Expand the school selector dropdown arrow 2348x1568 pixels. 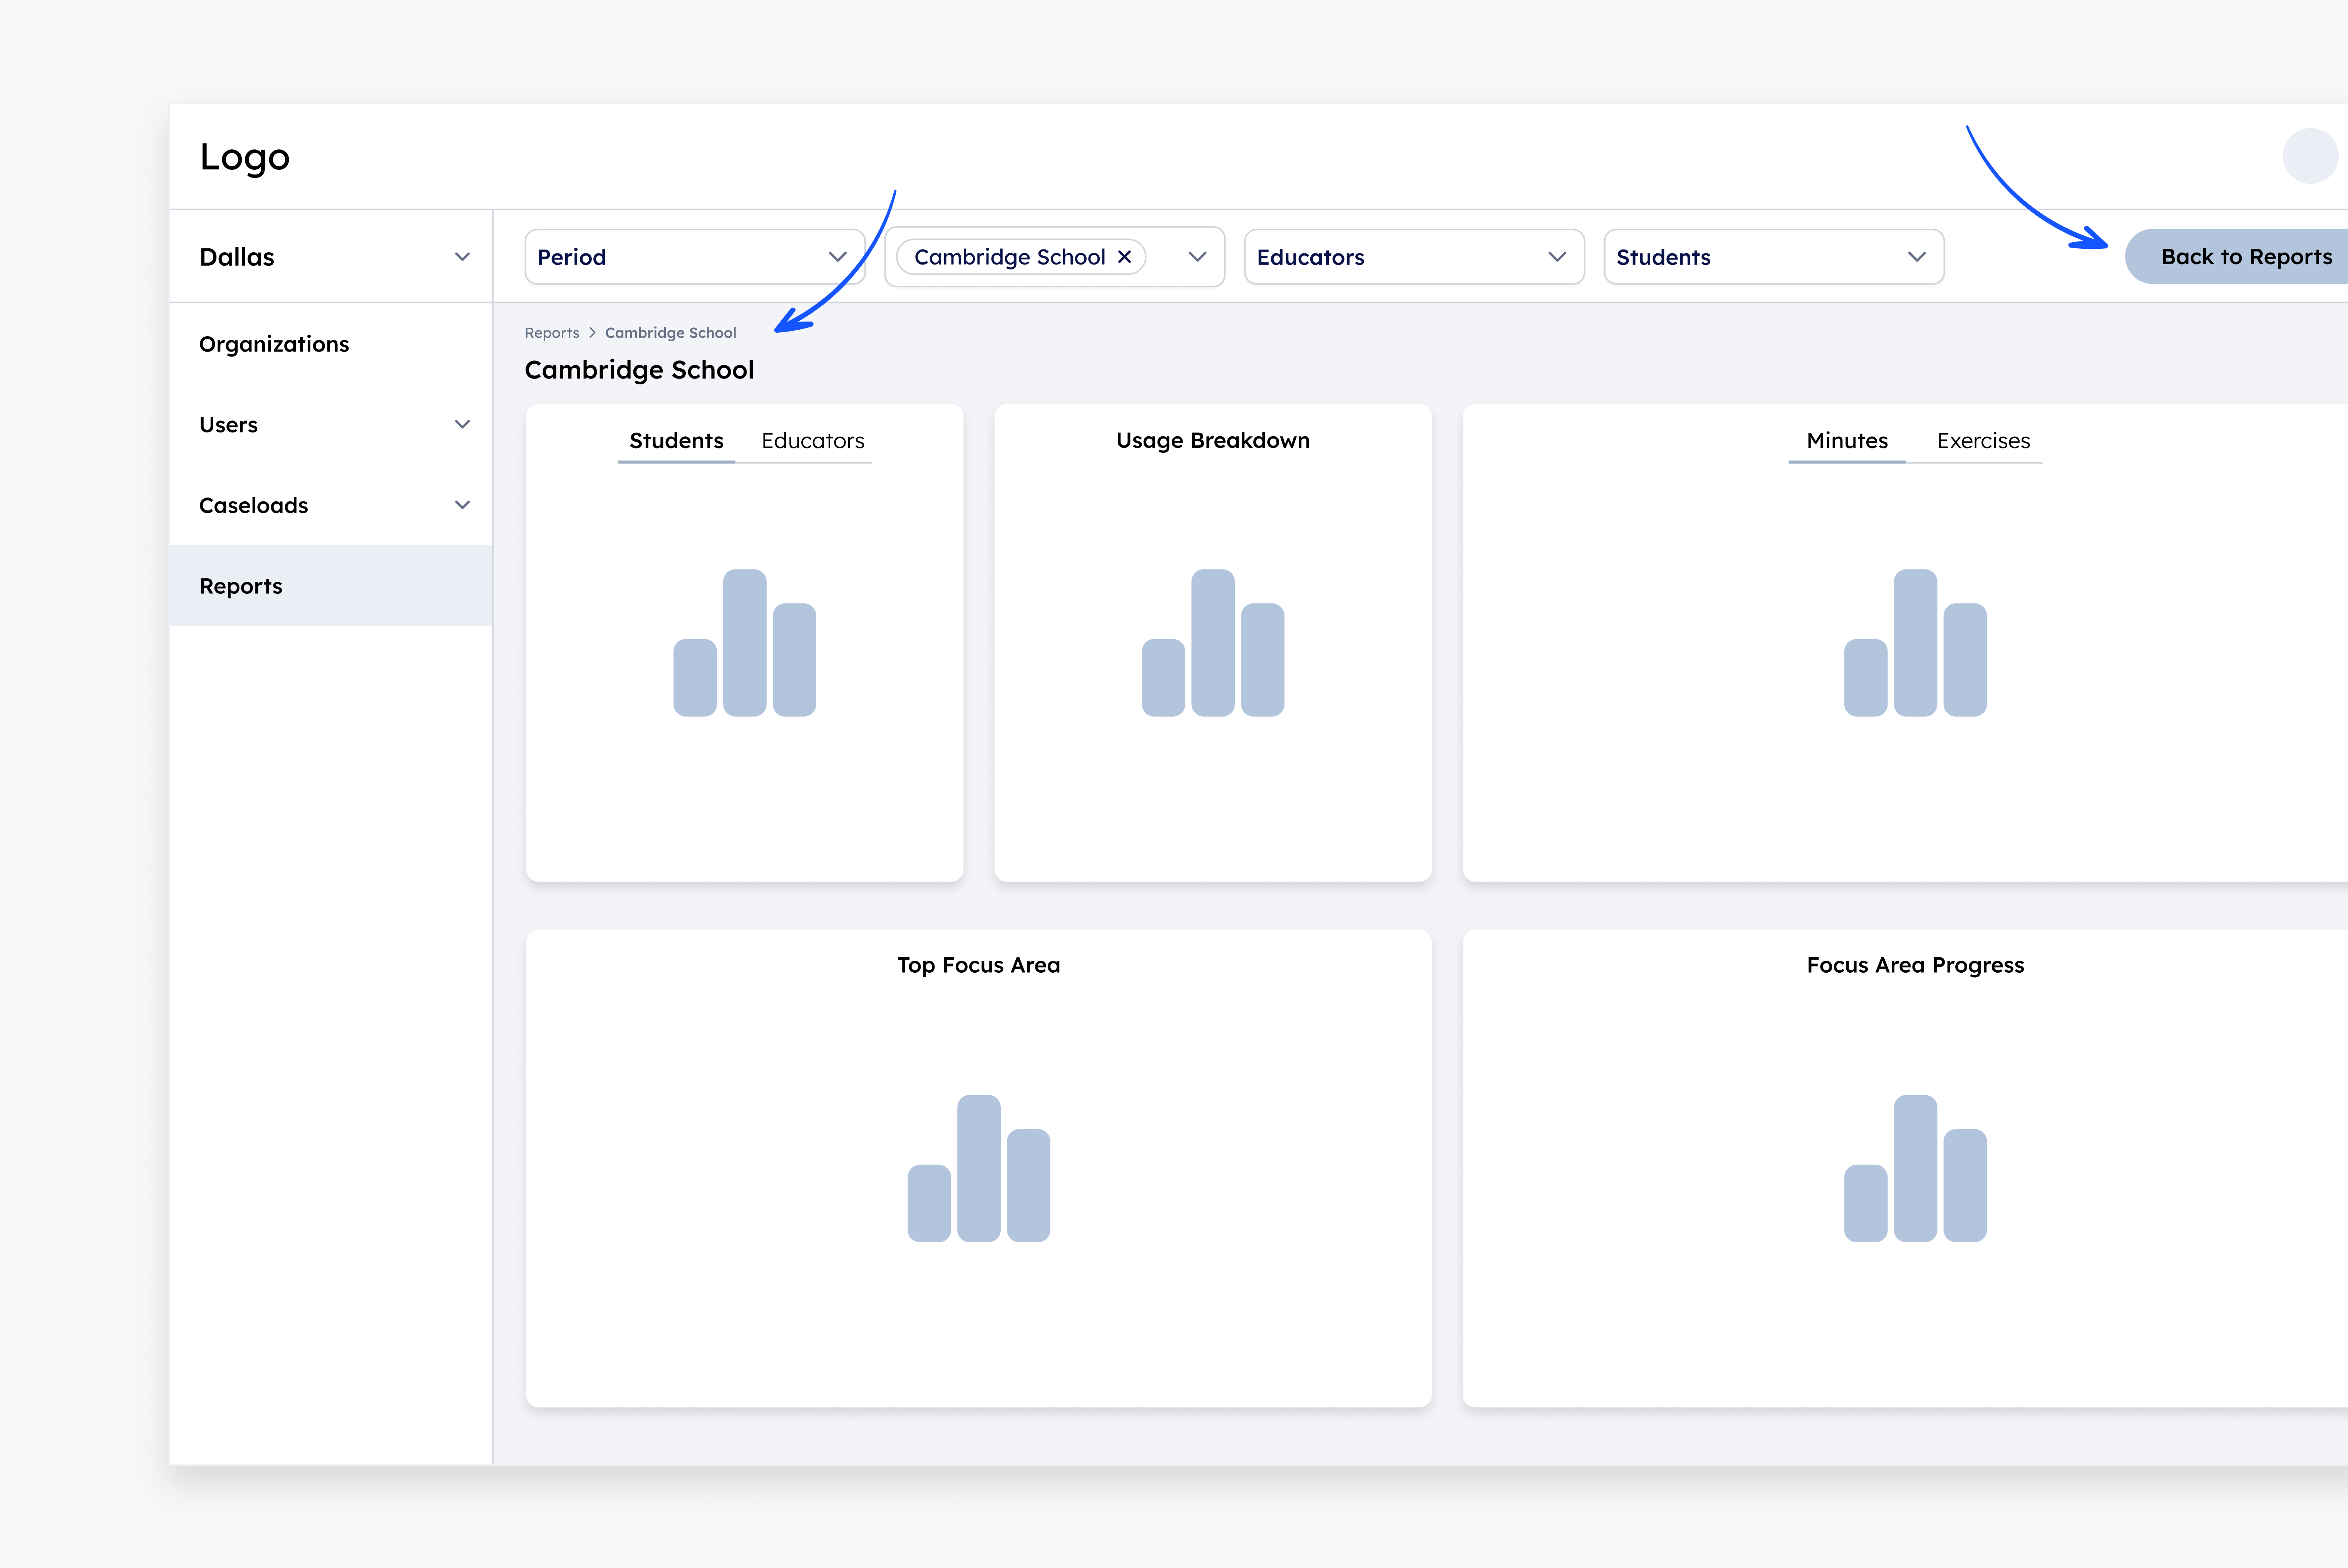[1197, 257]
